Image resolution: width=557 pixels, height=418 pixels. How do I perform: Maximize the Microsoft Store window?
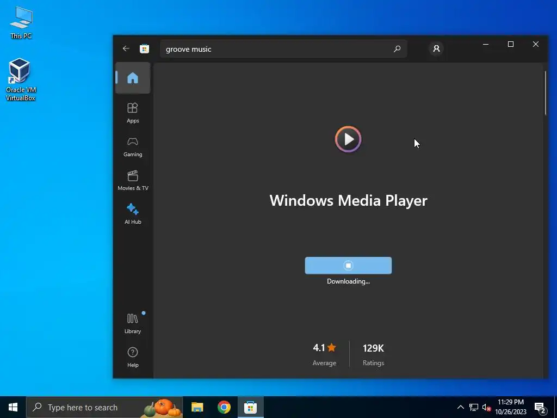(x=510, y=44)
